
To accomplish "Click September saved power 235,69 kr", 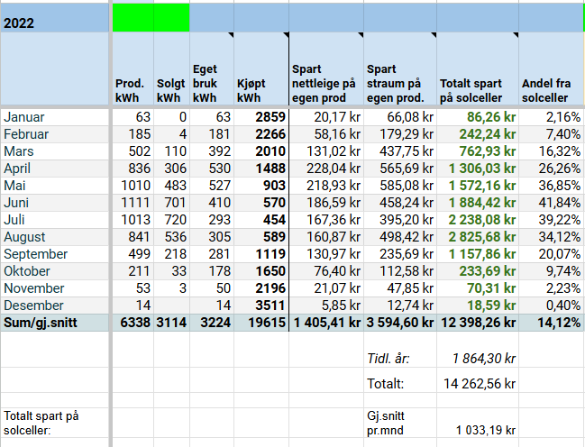I will [407, 254].
